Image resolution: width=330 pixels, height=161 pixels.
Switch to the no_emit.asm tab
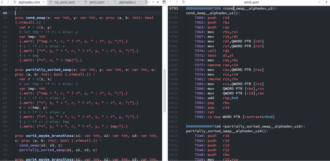point(64,2)
